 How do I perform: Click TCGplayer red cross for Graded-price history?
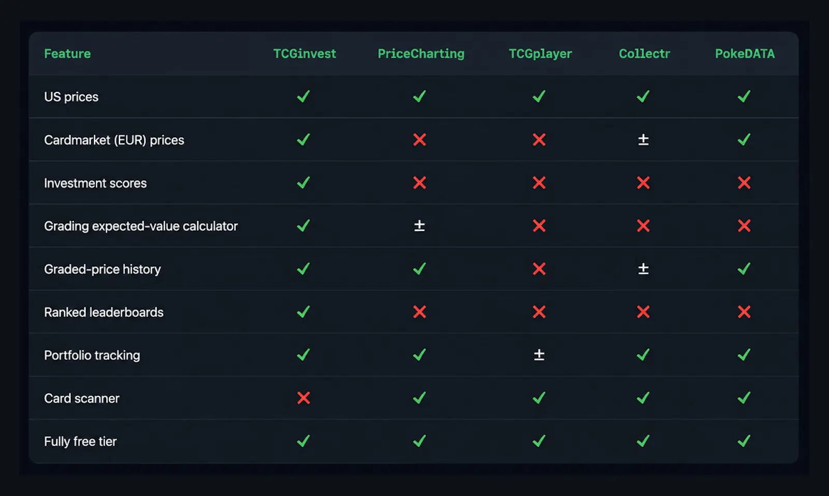point(539,268)
